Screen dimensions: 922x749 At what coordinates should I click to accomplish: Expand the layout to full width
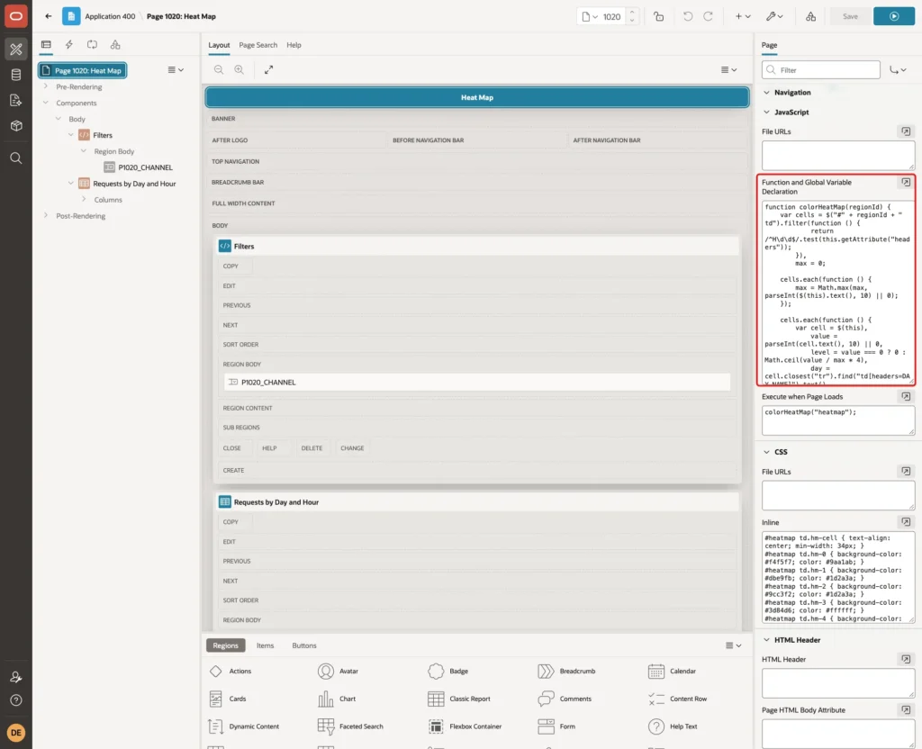click(268, 69)
